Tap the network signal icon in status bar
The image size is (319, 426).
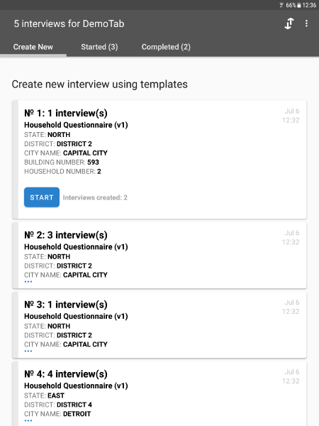tap(281, 5)
